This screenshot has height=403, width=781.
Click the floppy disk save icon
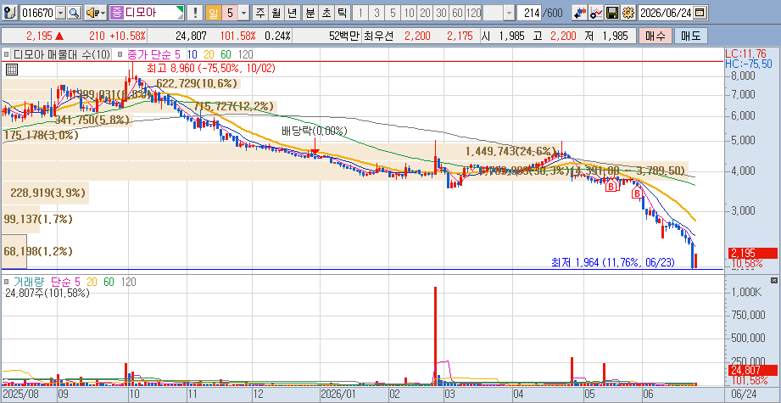click(612, 13)
